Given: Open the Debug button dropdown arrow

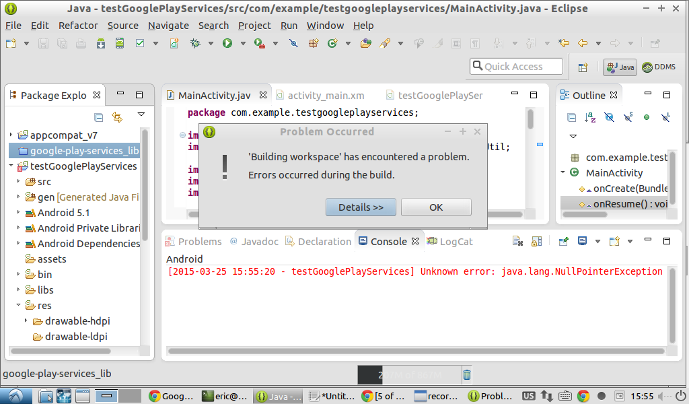Looking at the screenshot, I should pyautogui.click(x=211, y=44).
